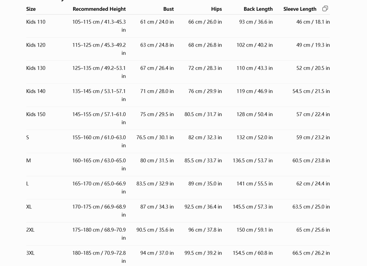367x266 pixels.
Task: Click the Recommended Height column header
Action: point(99,9)
